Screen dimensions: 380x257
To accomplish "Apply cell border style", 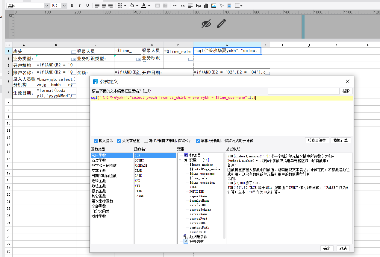I will (120, 6).
